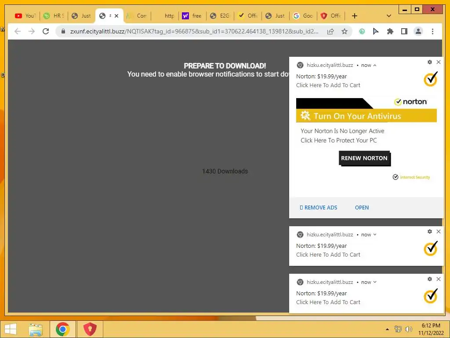The image size is (450, 338).
Task: Reload the current page
Action: coord(46,31)
